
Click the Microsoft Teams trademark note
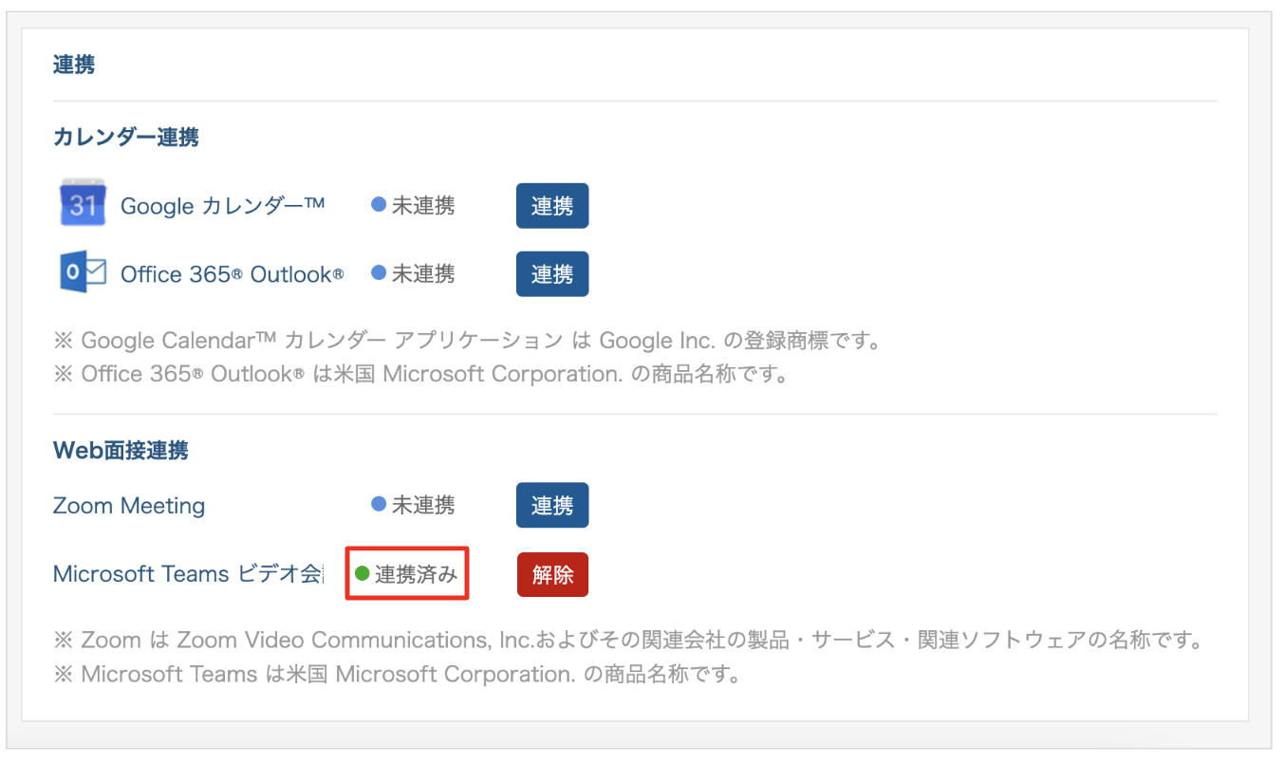pos(397,675)
